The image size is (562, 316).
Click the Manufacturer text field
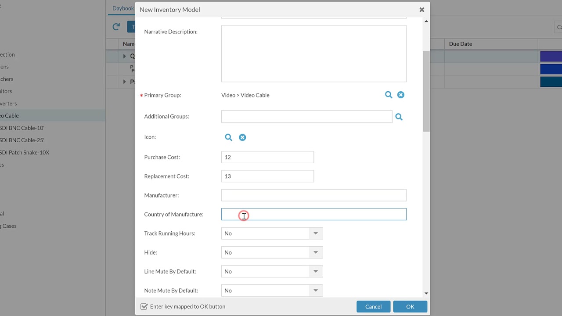313,195
